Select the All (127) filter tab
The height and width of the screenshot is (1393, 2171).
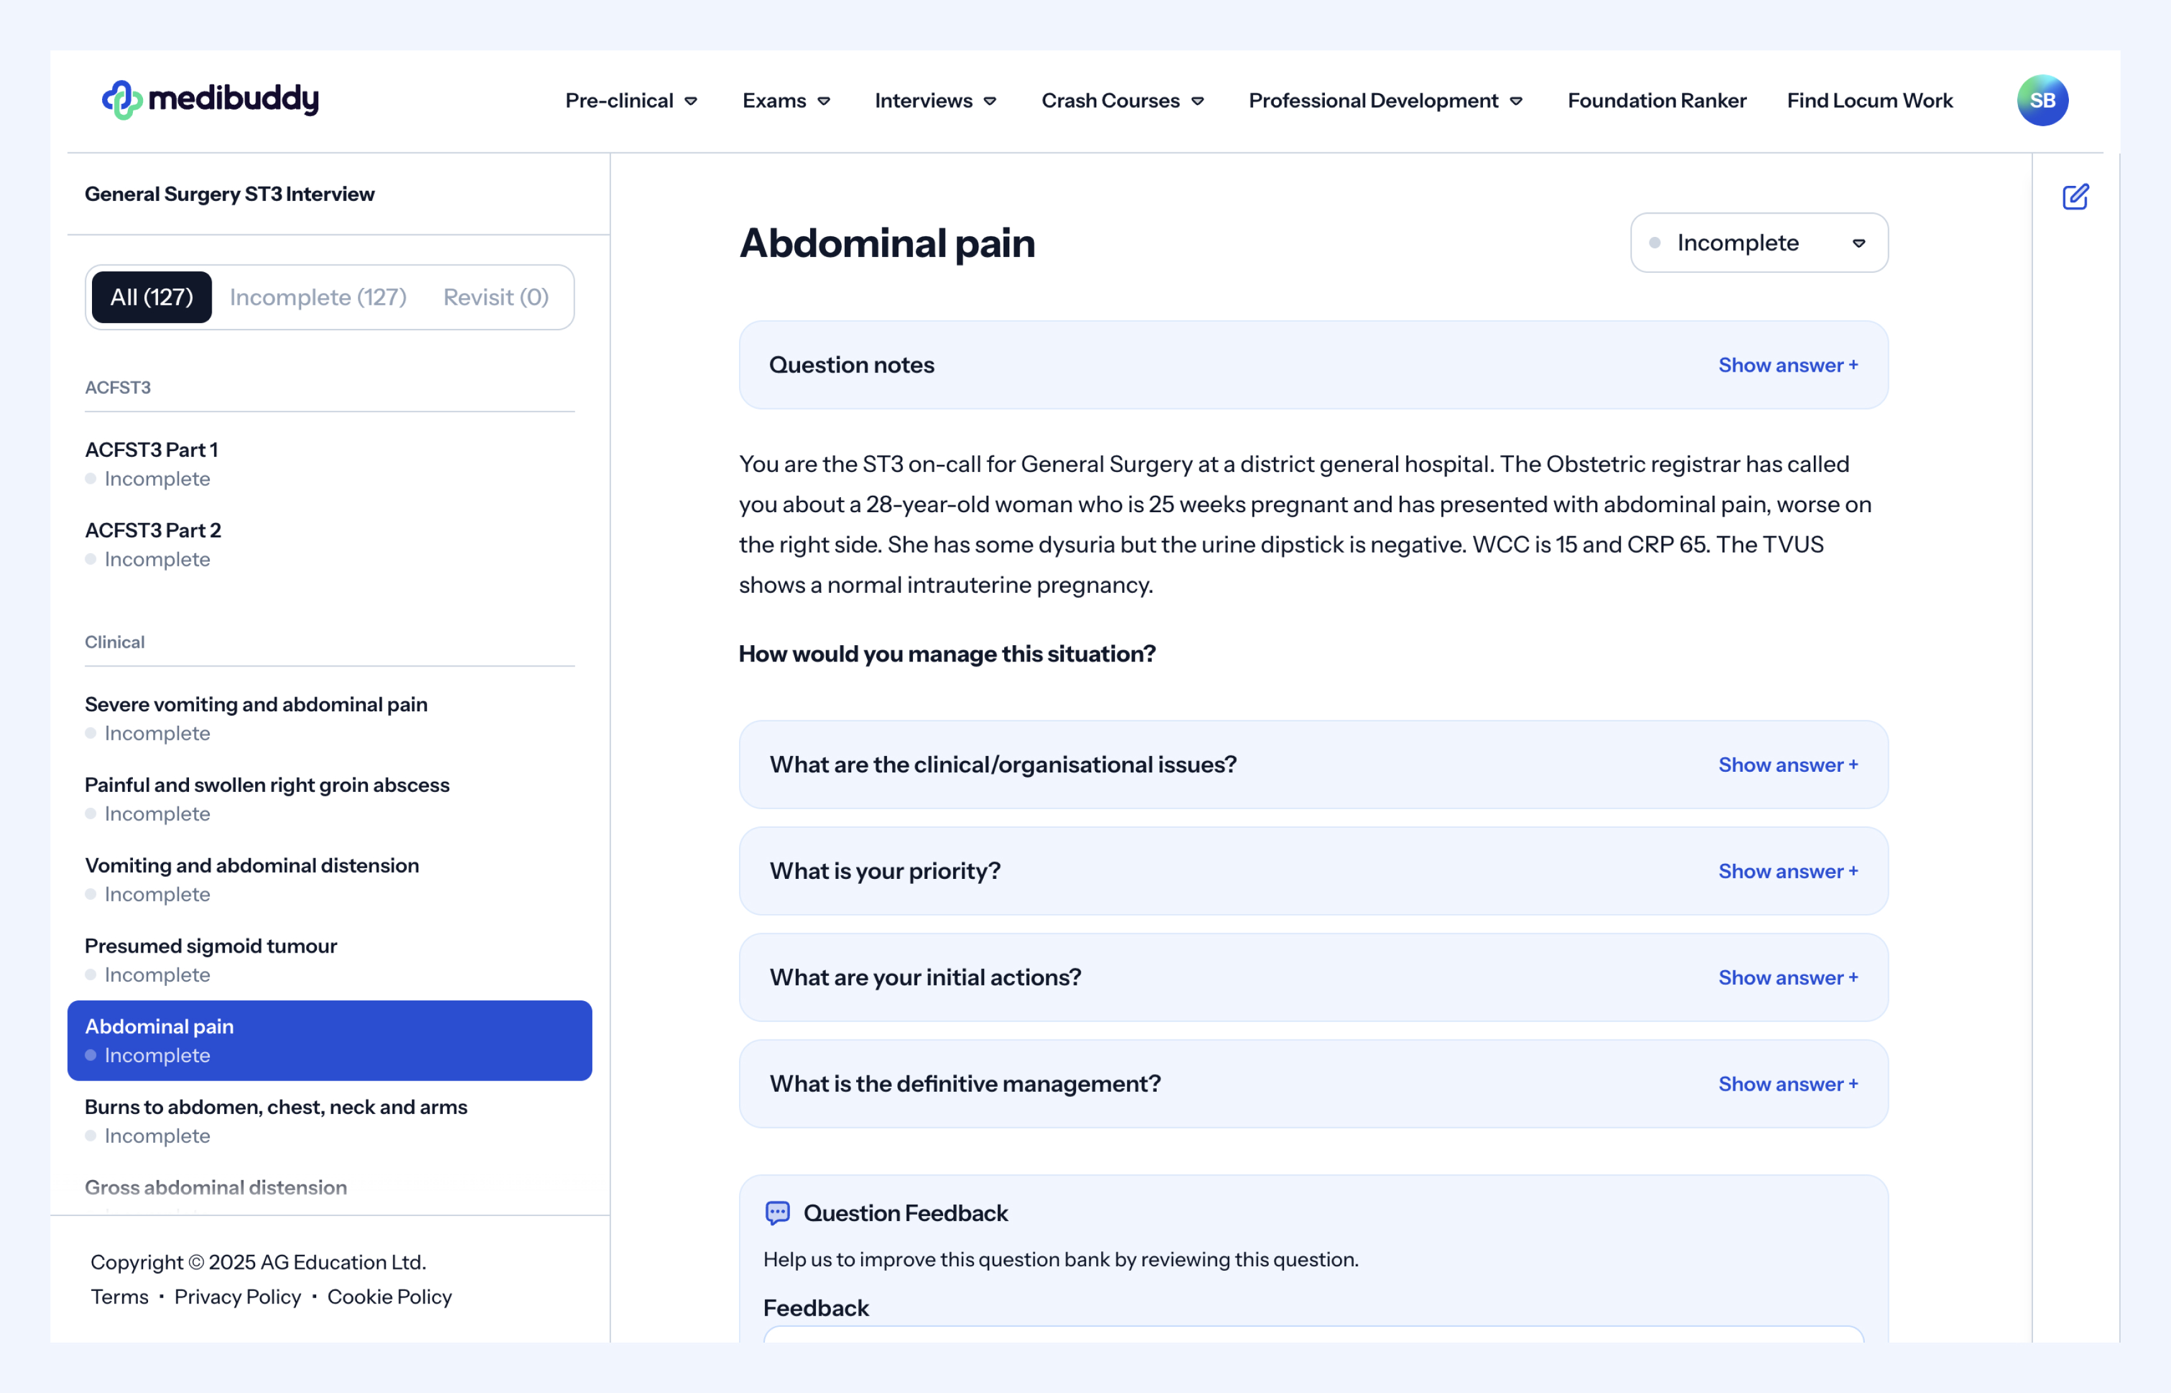point(152,297)
